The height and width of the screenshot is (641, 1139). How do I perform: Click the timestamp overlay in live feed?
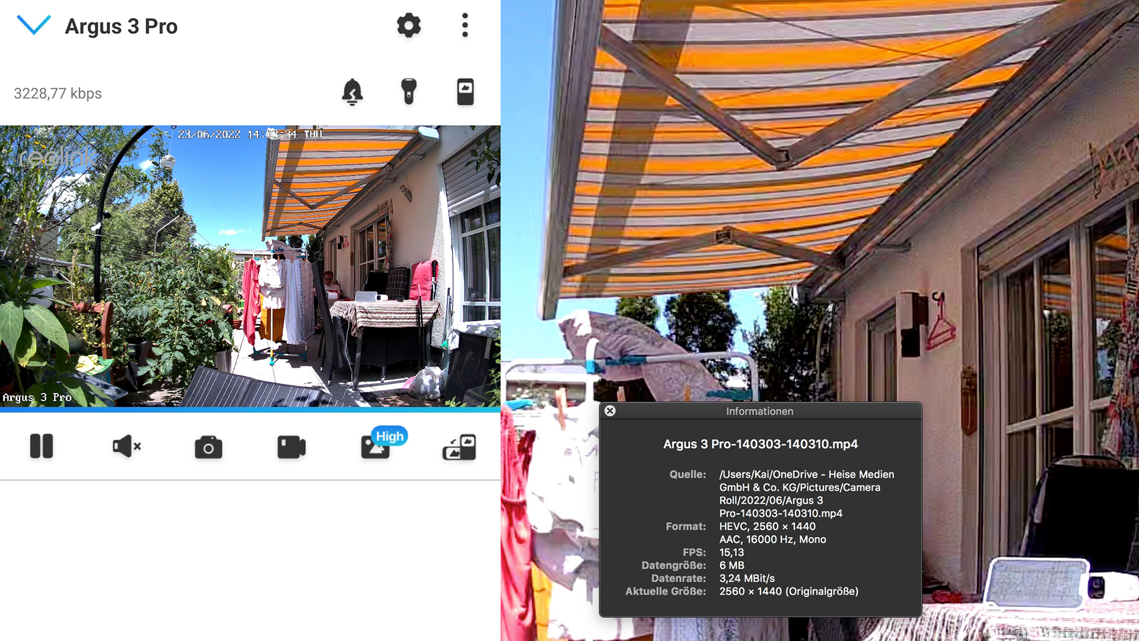(x=249, y=135)
